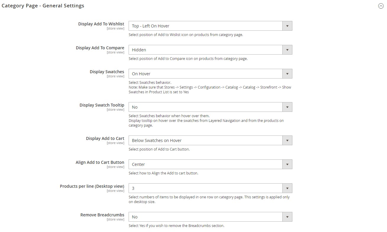
Task: Open the Display Add To Compare dropdown
Action: tap(210, 50)
